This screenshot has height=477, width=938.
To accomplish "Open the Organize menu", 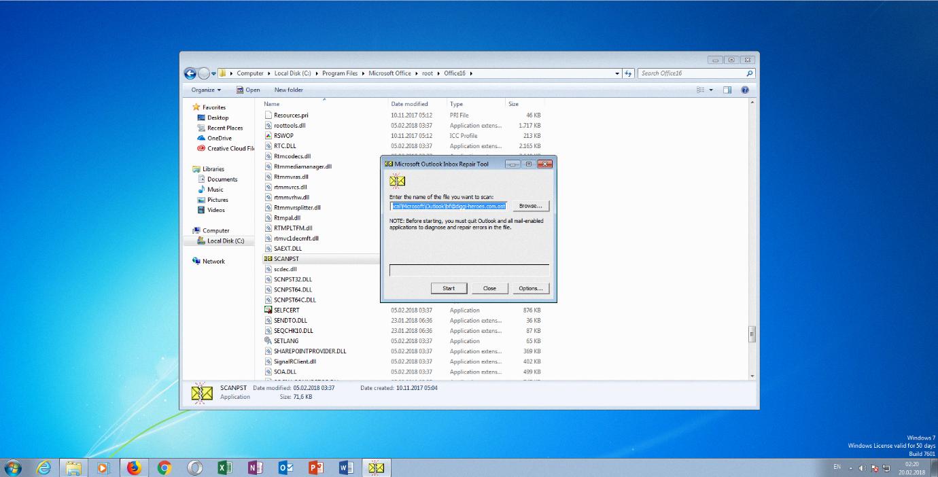I will click(x=206, y=90).
